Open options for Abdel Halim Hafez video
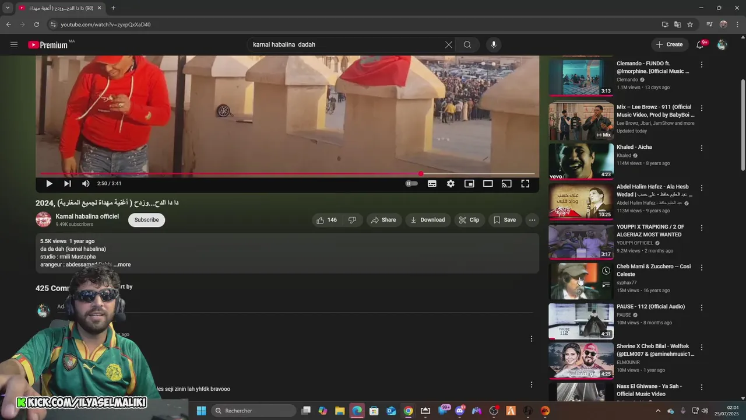Screen dimensions: 746x420 point(702,188)
